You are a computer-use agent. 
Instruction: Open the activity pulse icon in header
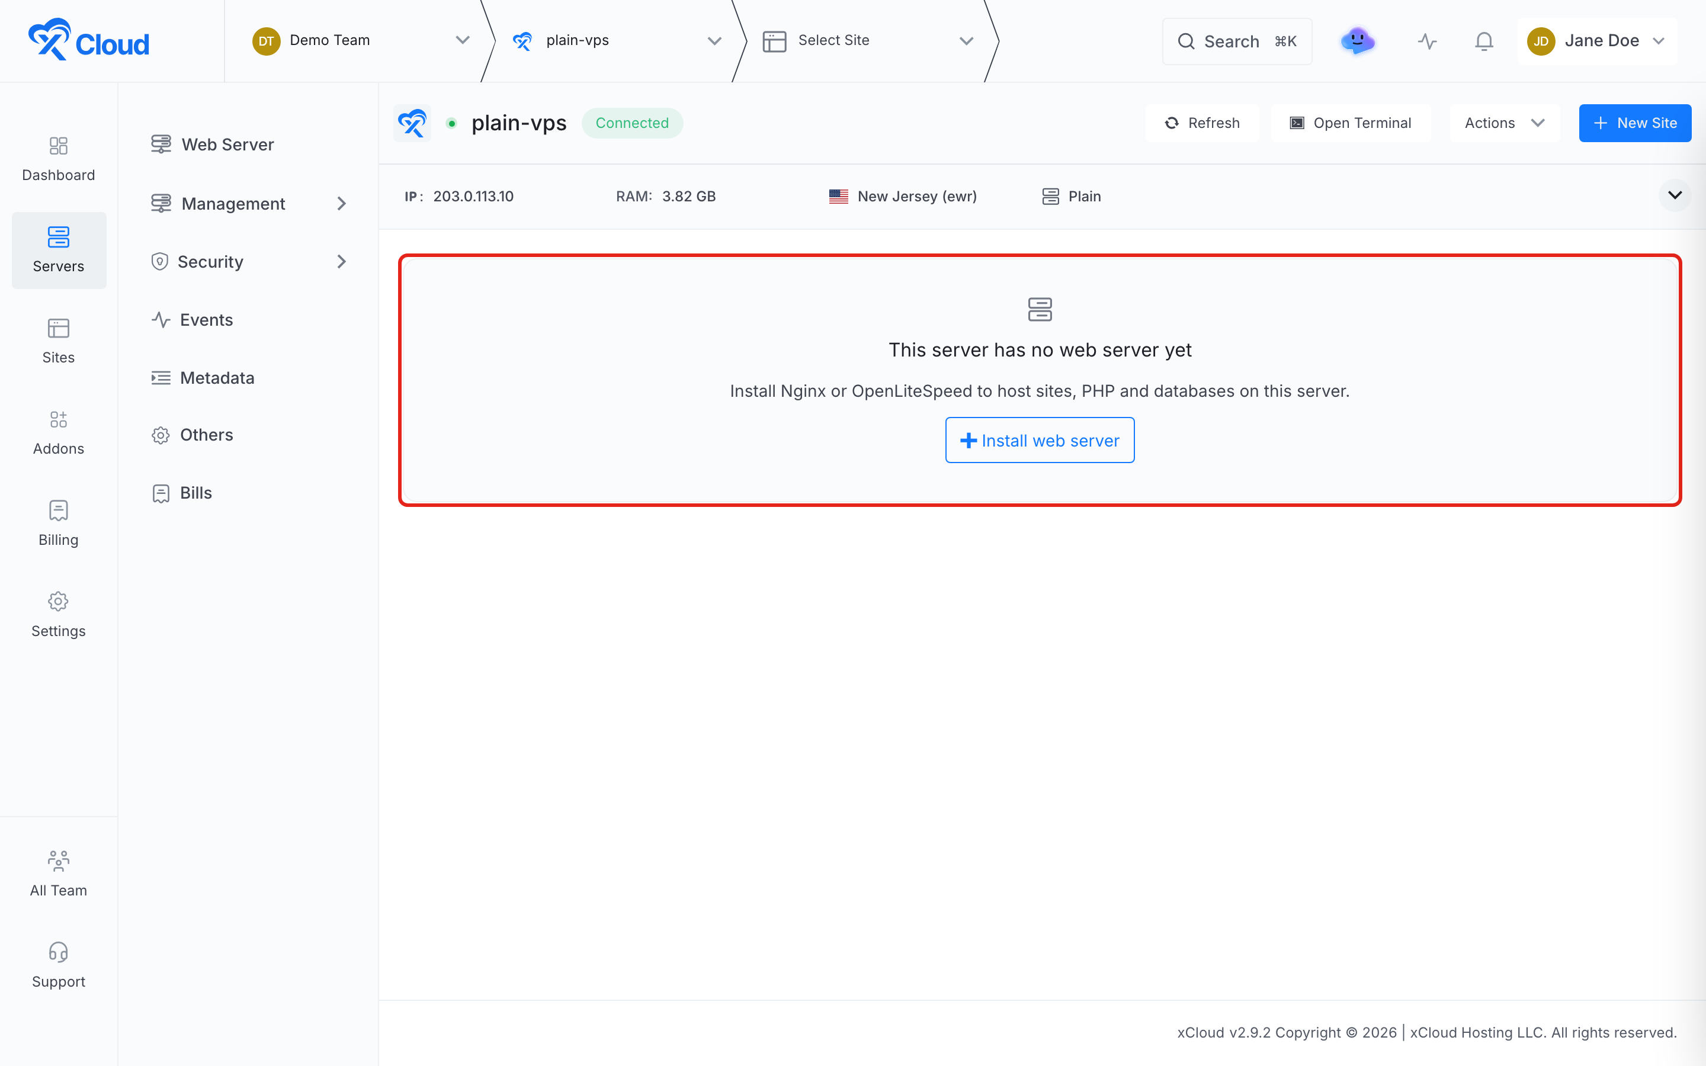click(x=1428, y=41)
